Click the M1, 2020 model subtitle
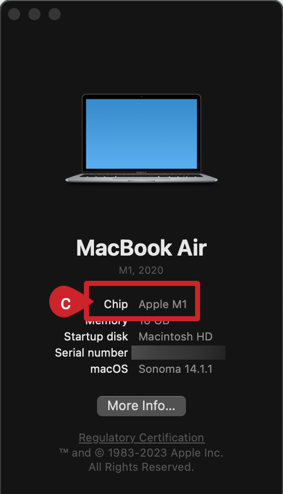 tap(141, 270)
